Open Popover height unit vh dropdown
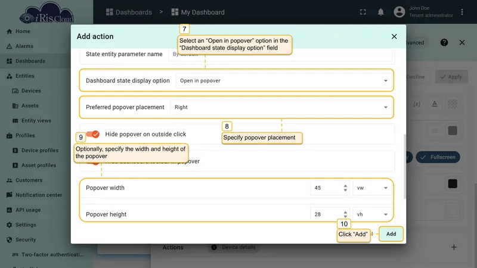 pos(372,214)
